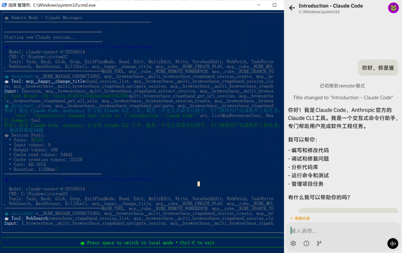Start voice input with black waveform button
Image resolution: width=402 pixels, height=253 pixels.
[x=393, y=243]
